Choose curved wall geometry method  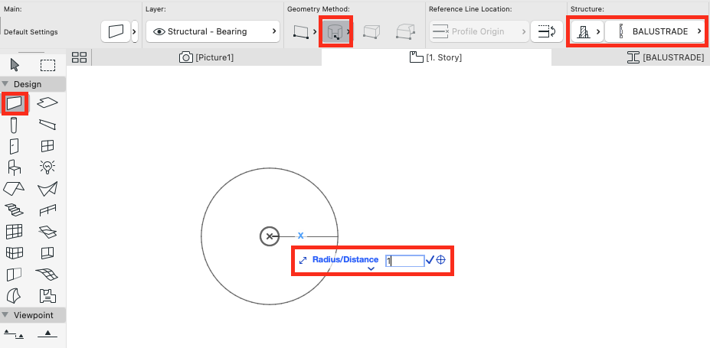(x=334, y=31)
